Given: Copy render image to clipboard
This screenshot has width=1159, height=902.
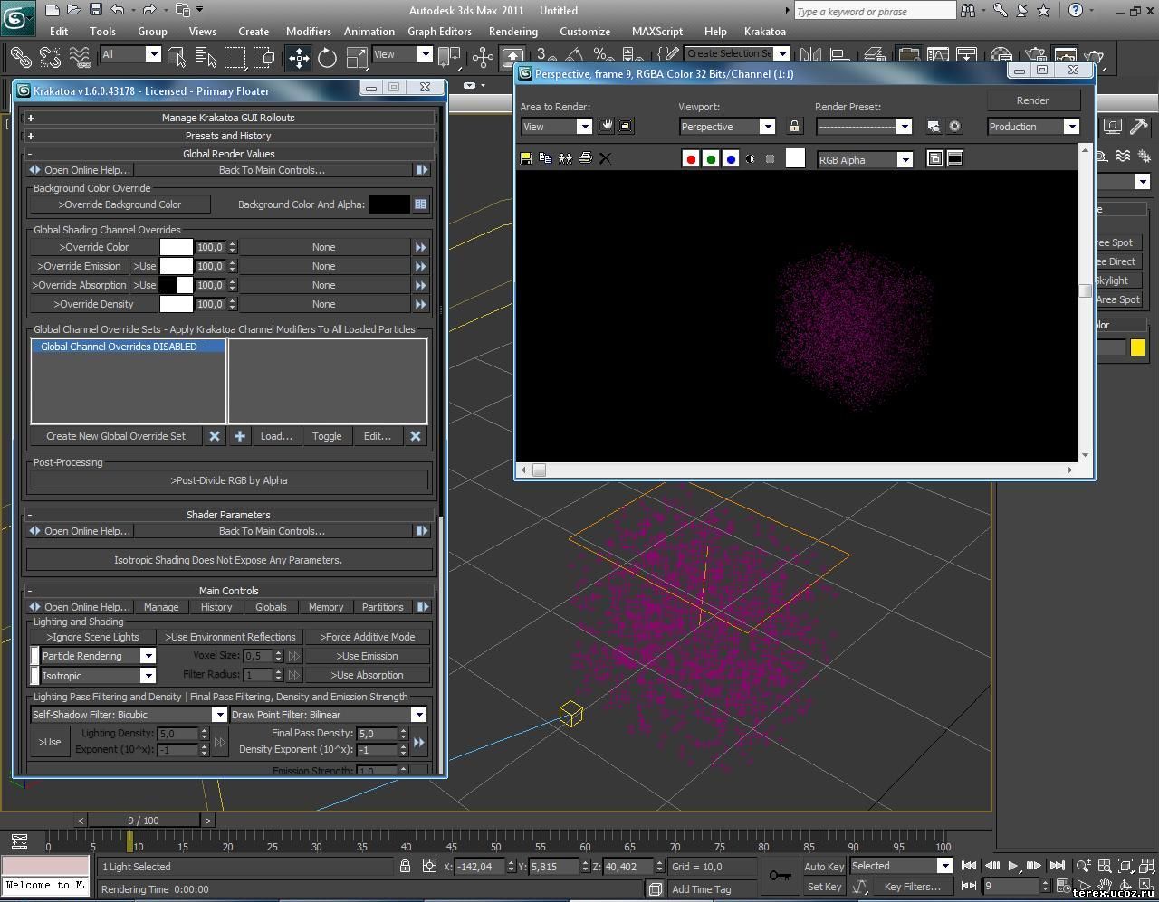Looking at the screenshot, I should [x=545, y=158].
